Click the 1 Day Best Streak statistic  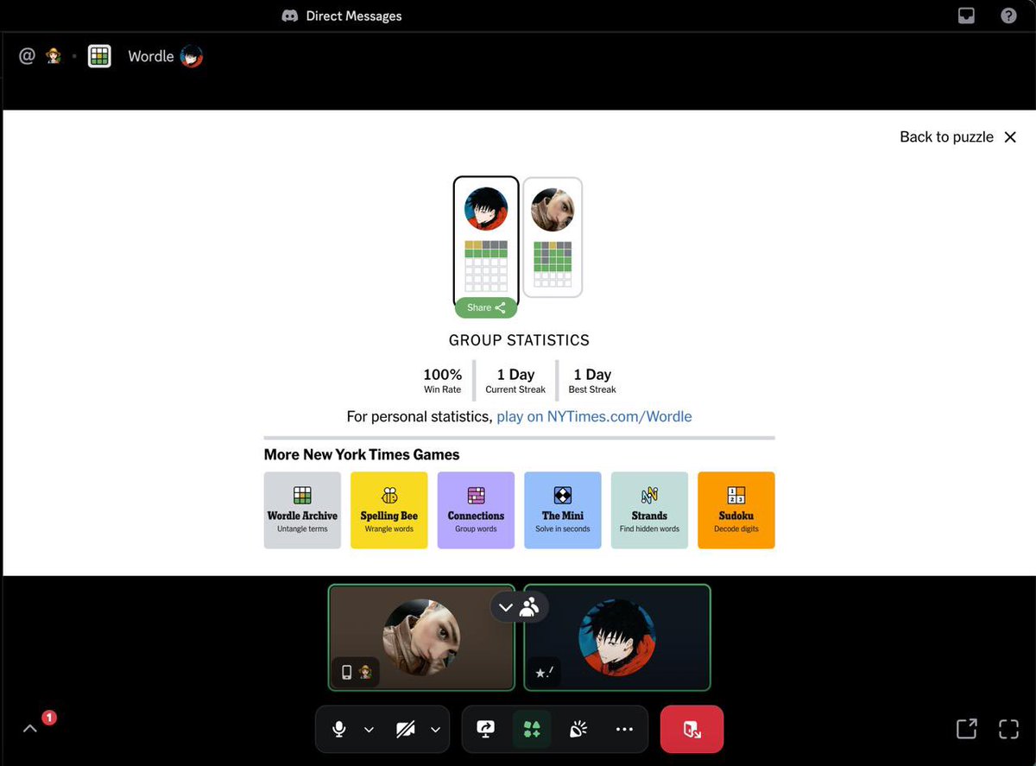pos(592,380)
